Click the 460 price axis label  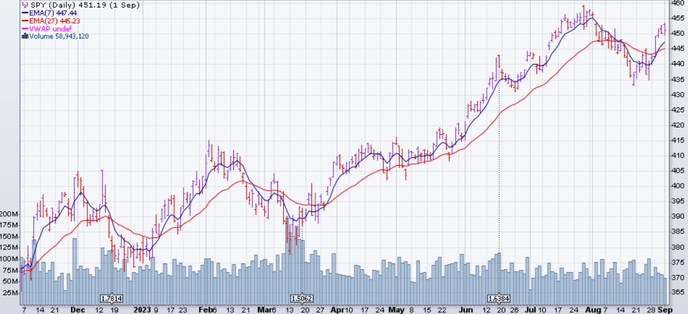(x=678, y=3)
